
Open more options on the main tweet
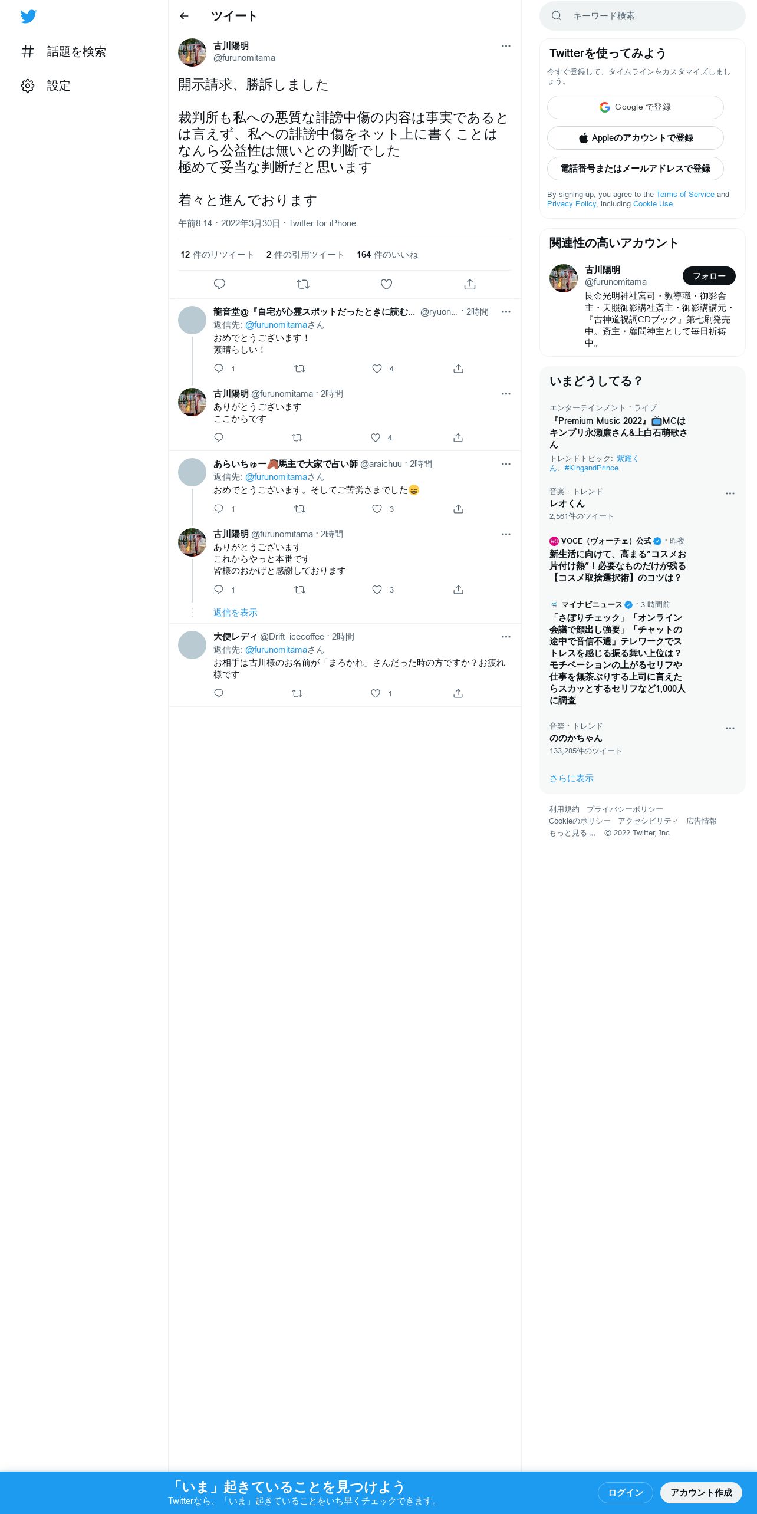506,46
